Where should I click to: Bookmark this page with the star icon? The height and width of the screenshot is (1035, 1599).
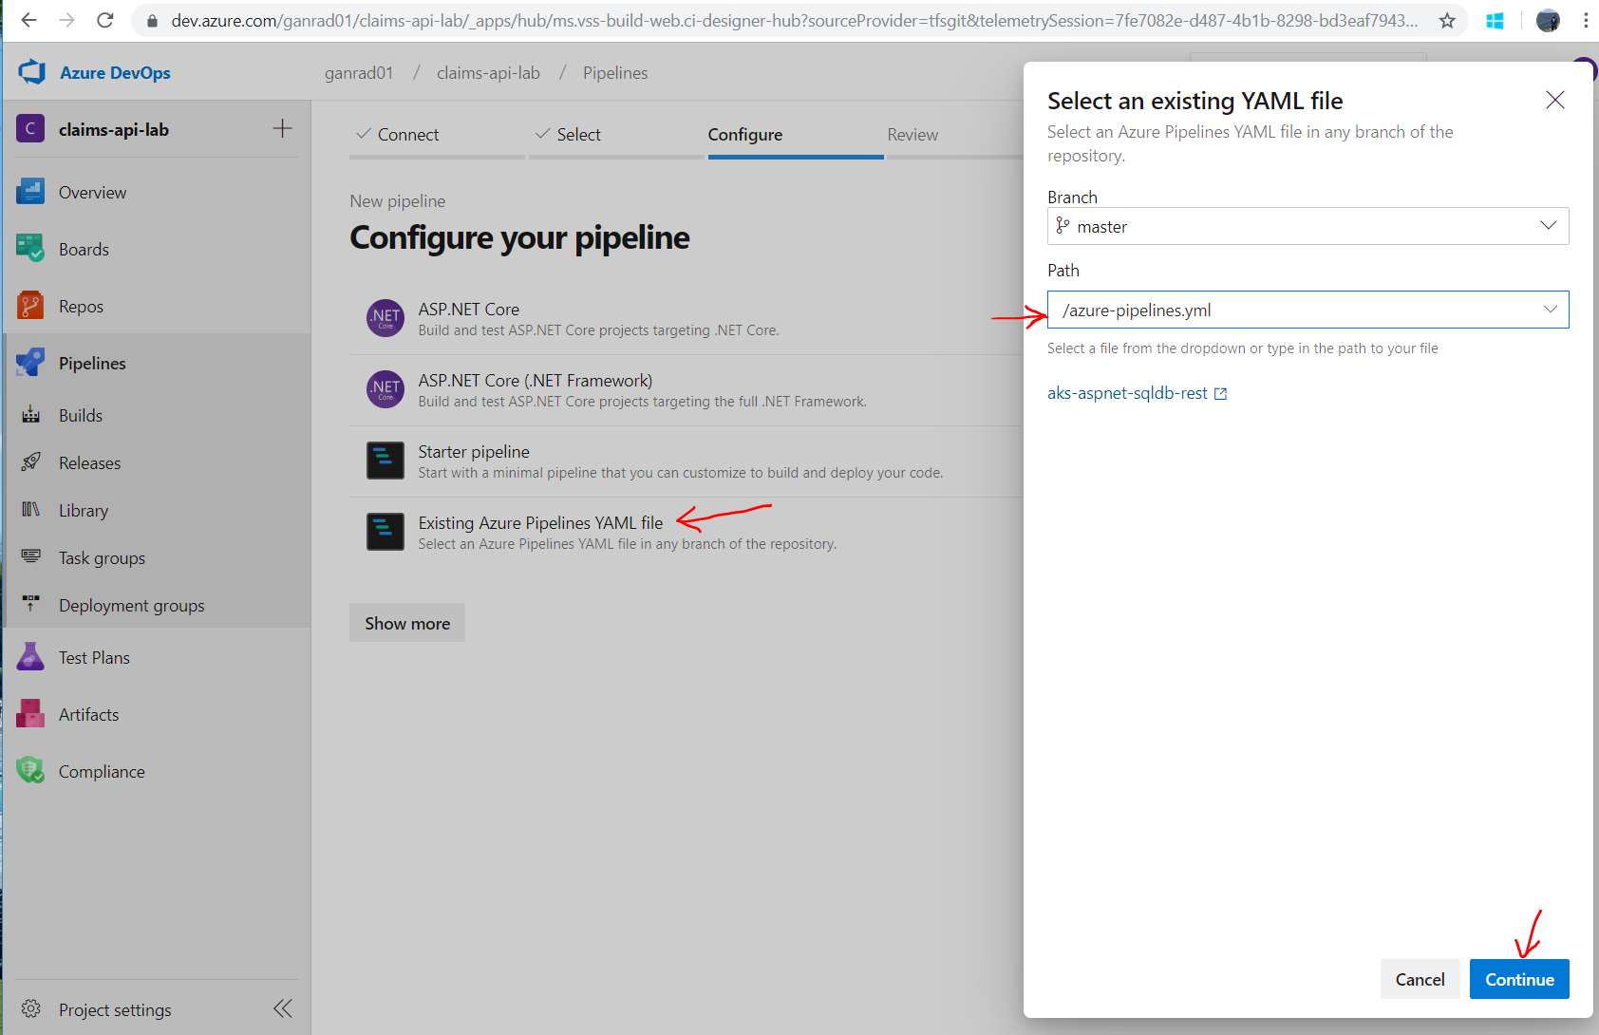tap(1447, 20)
